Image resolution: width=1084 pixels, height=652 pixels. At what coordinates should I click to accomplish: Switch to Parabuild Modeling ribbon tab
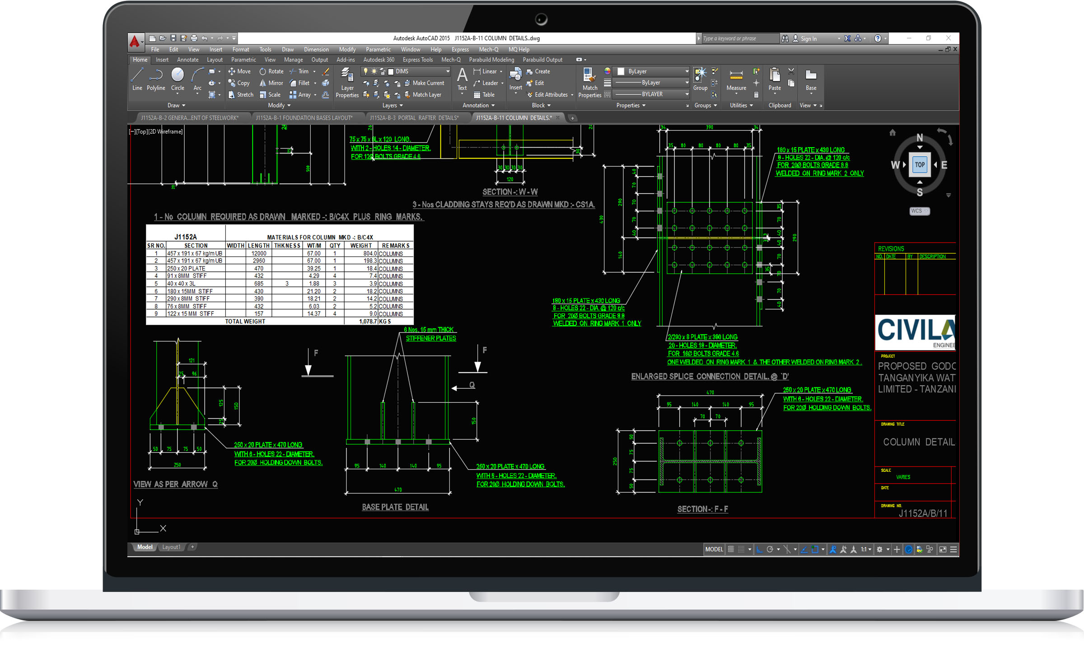click(x=491, y=60)
